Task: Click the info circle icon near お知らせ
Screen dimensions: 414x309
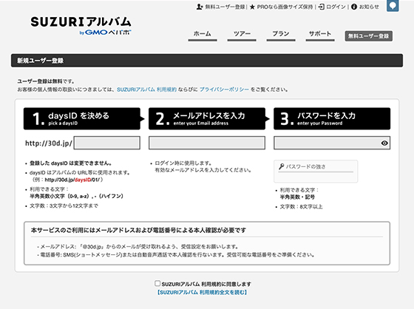Action: click(354, 7)
